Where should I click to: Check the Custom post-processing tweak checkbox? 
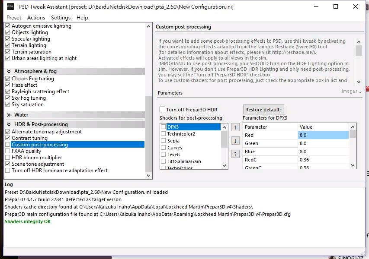pyautogui.click(x=7, y=145)
